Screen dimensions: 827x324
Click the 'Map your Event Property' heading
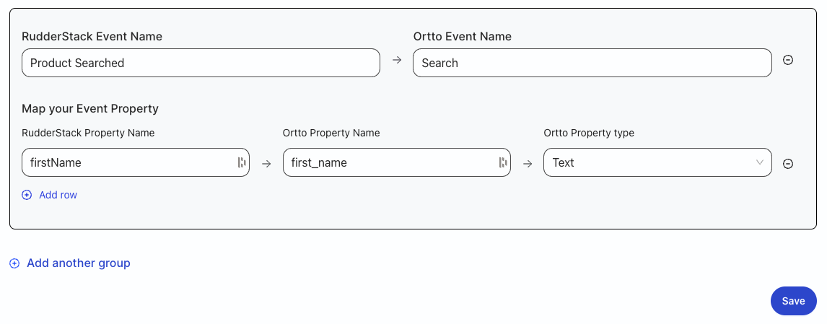90,109
